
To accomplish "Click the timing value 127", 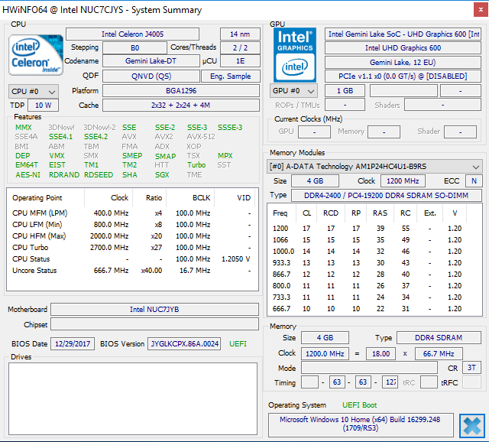I will (390, 382).
